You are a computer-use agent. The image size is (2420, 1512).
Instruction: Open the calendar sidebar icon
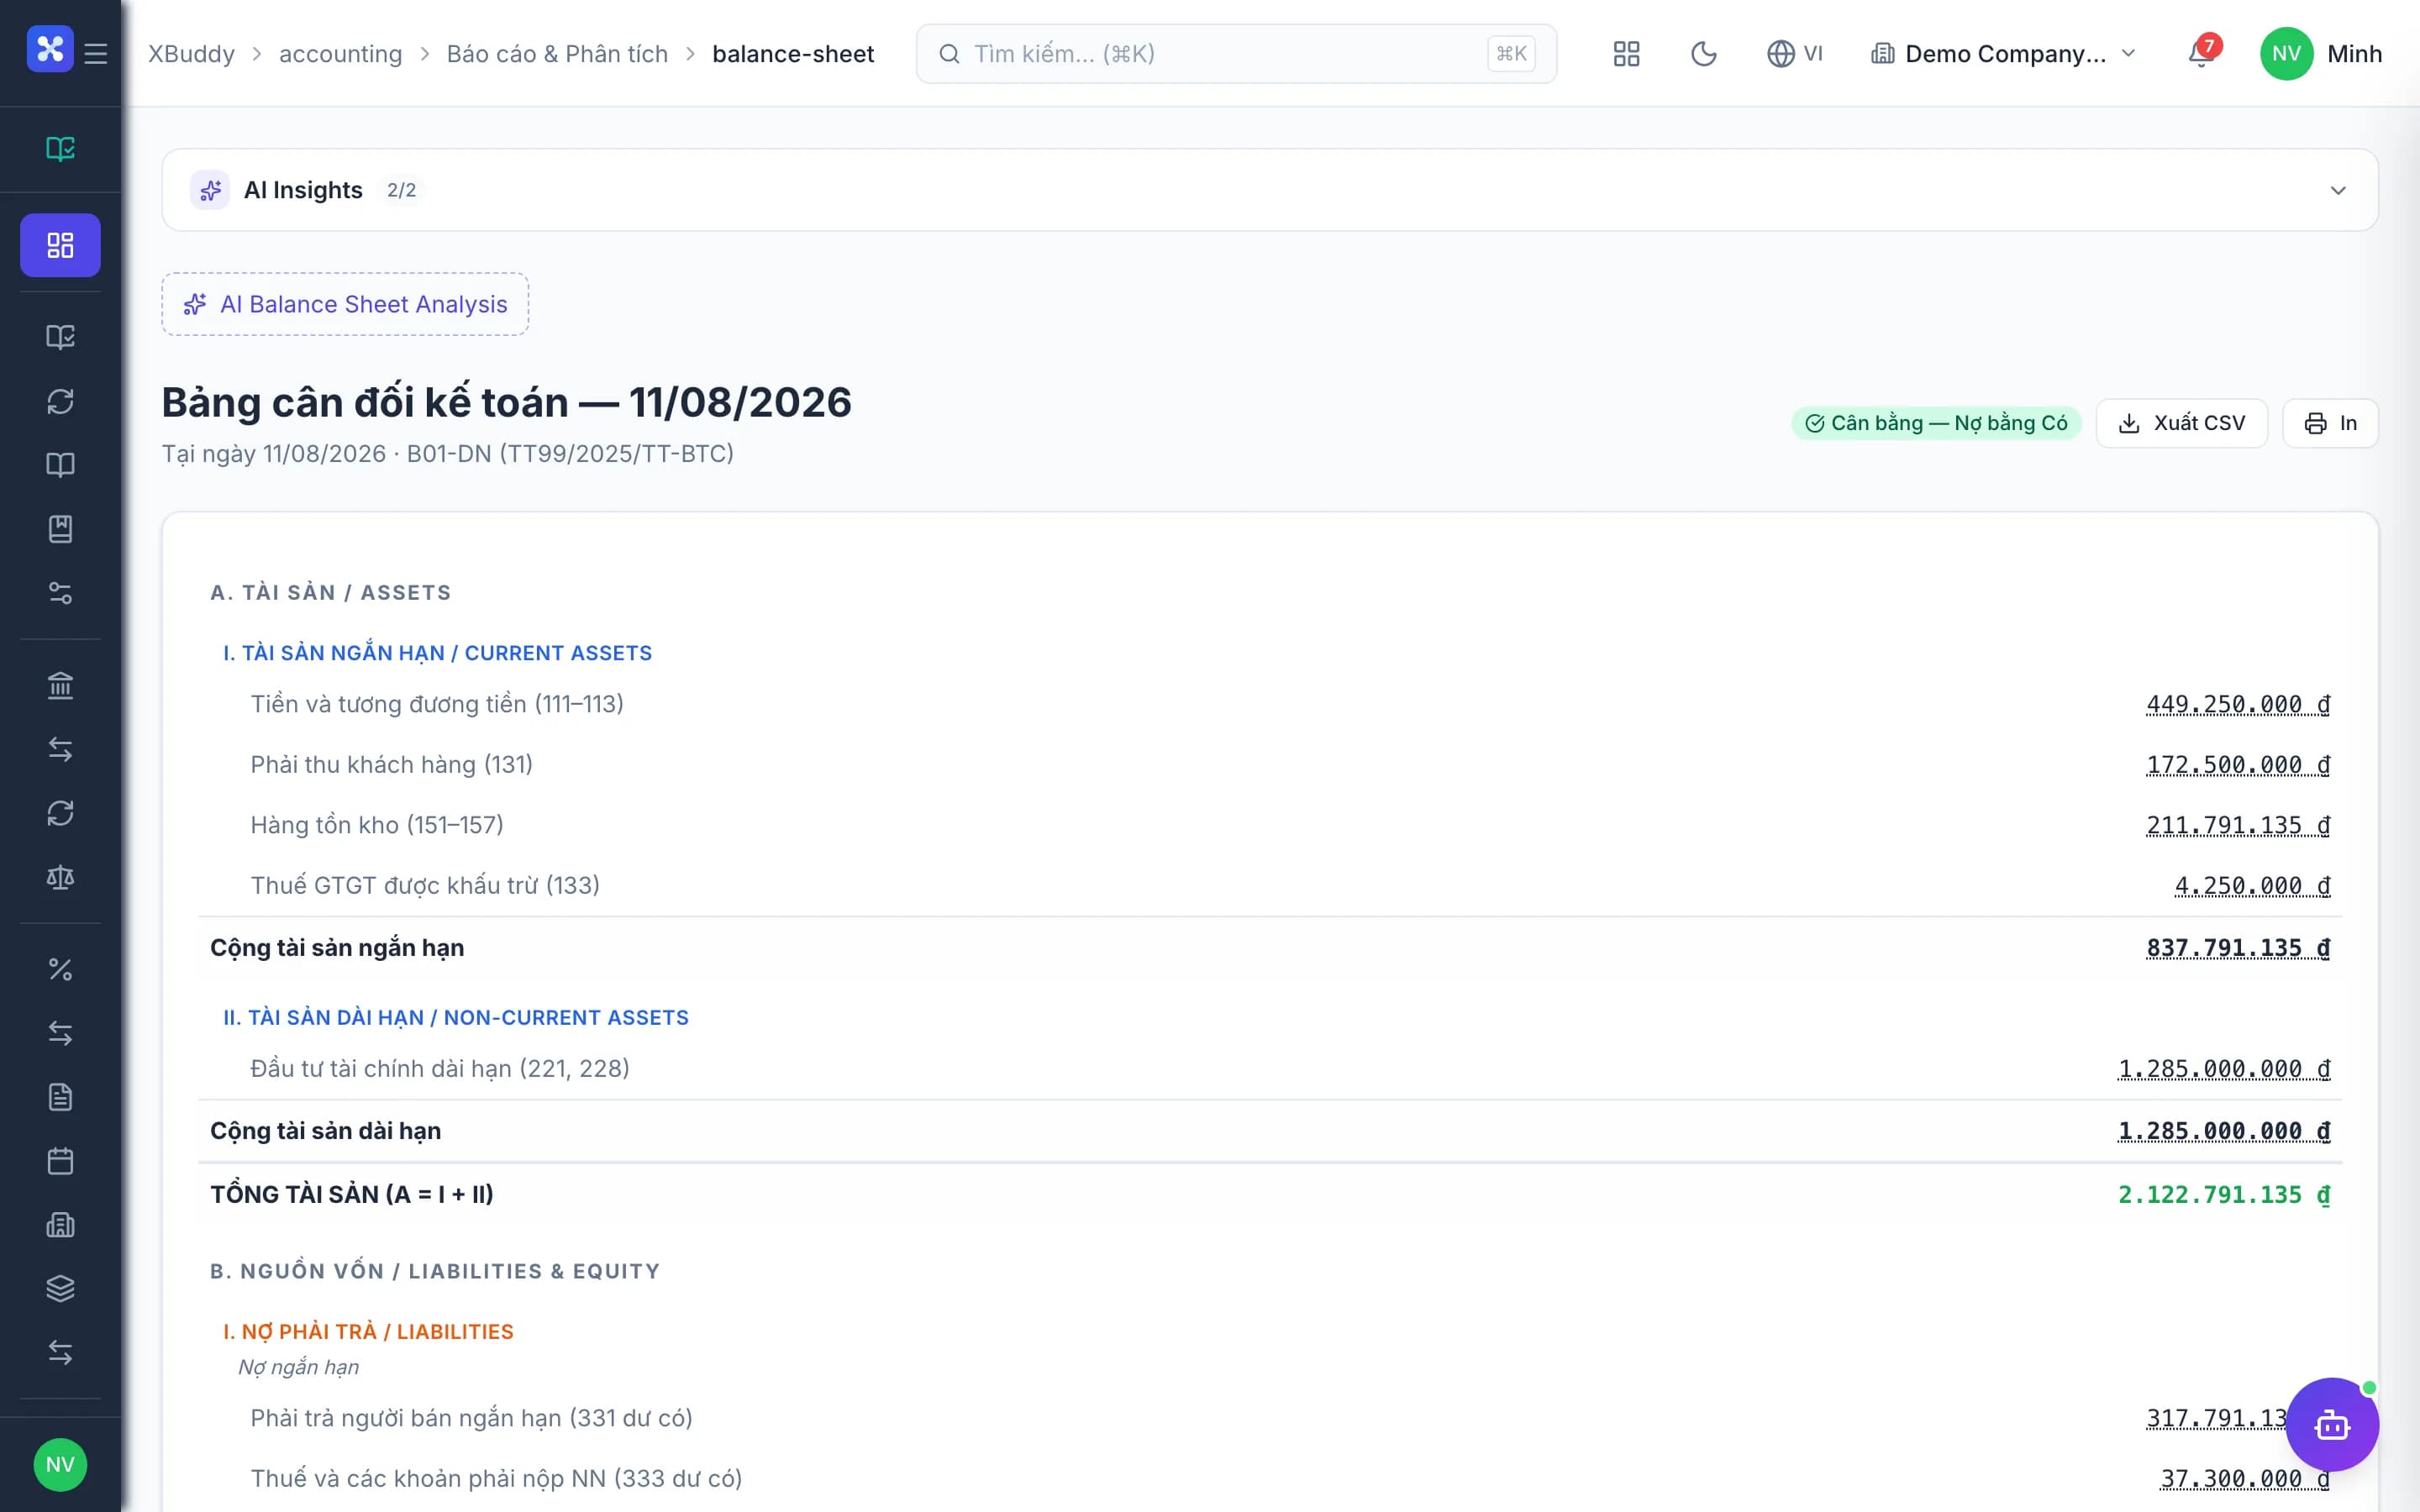tap(60, 1161)
